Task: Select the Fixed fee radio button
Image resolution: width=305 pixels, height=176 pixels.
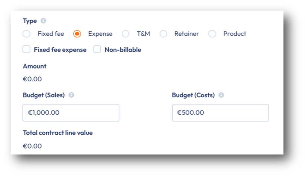Action: pyautogui.click(x=26, y=34)
